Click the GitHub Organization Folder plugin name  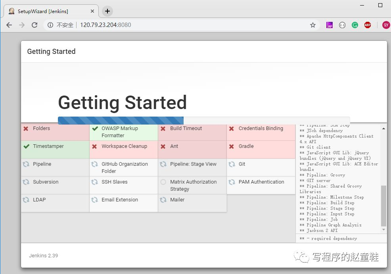coord(125,168)
